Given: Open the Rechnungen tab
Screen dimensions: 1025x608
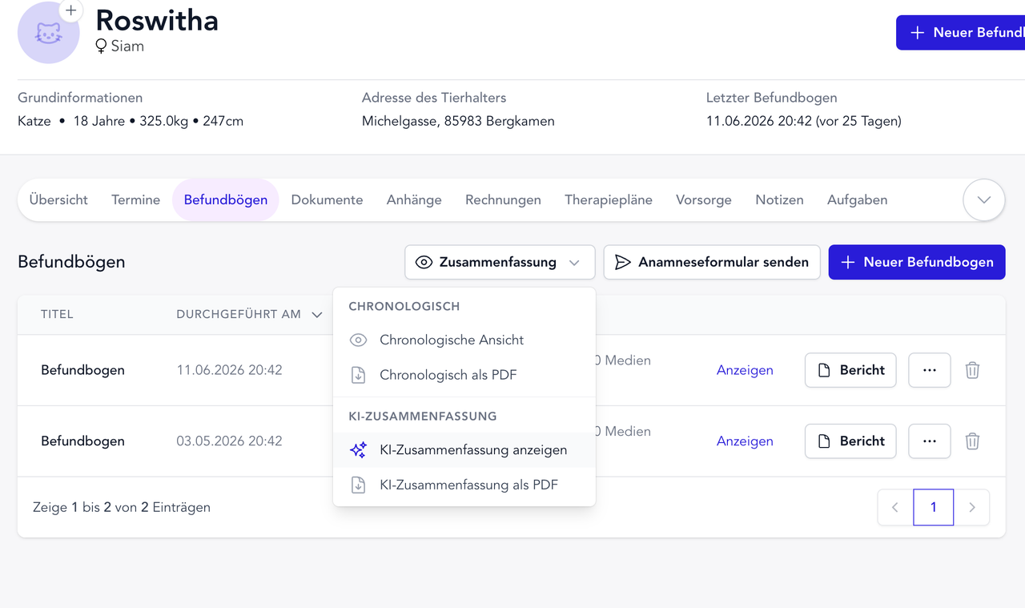Looking at the screenshot, I should 503,199.
